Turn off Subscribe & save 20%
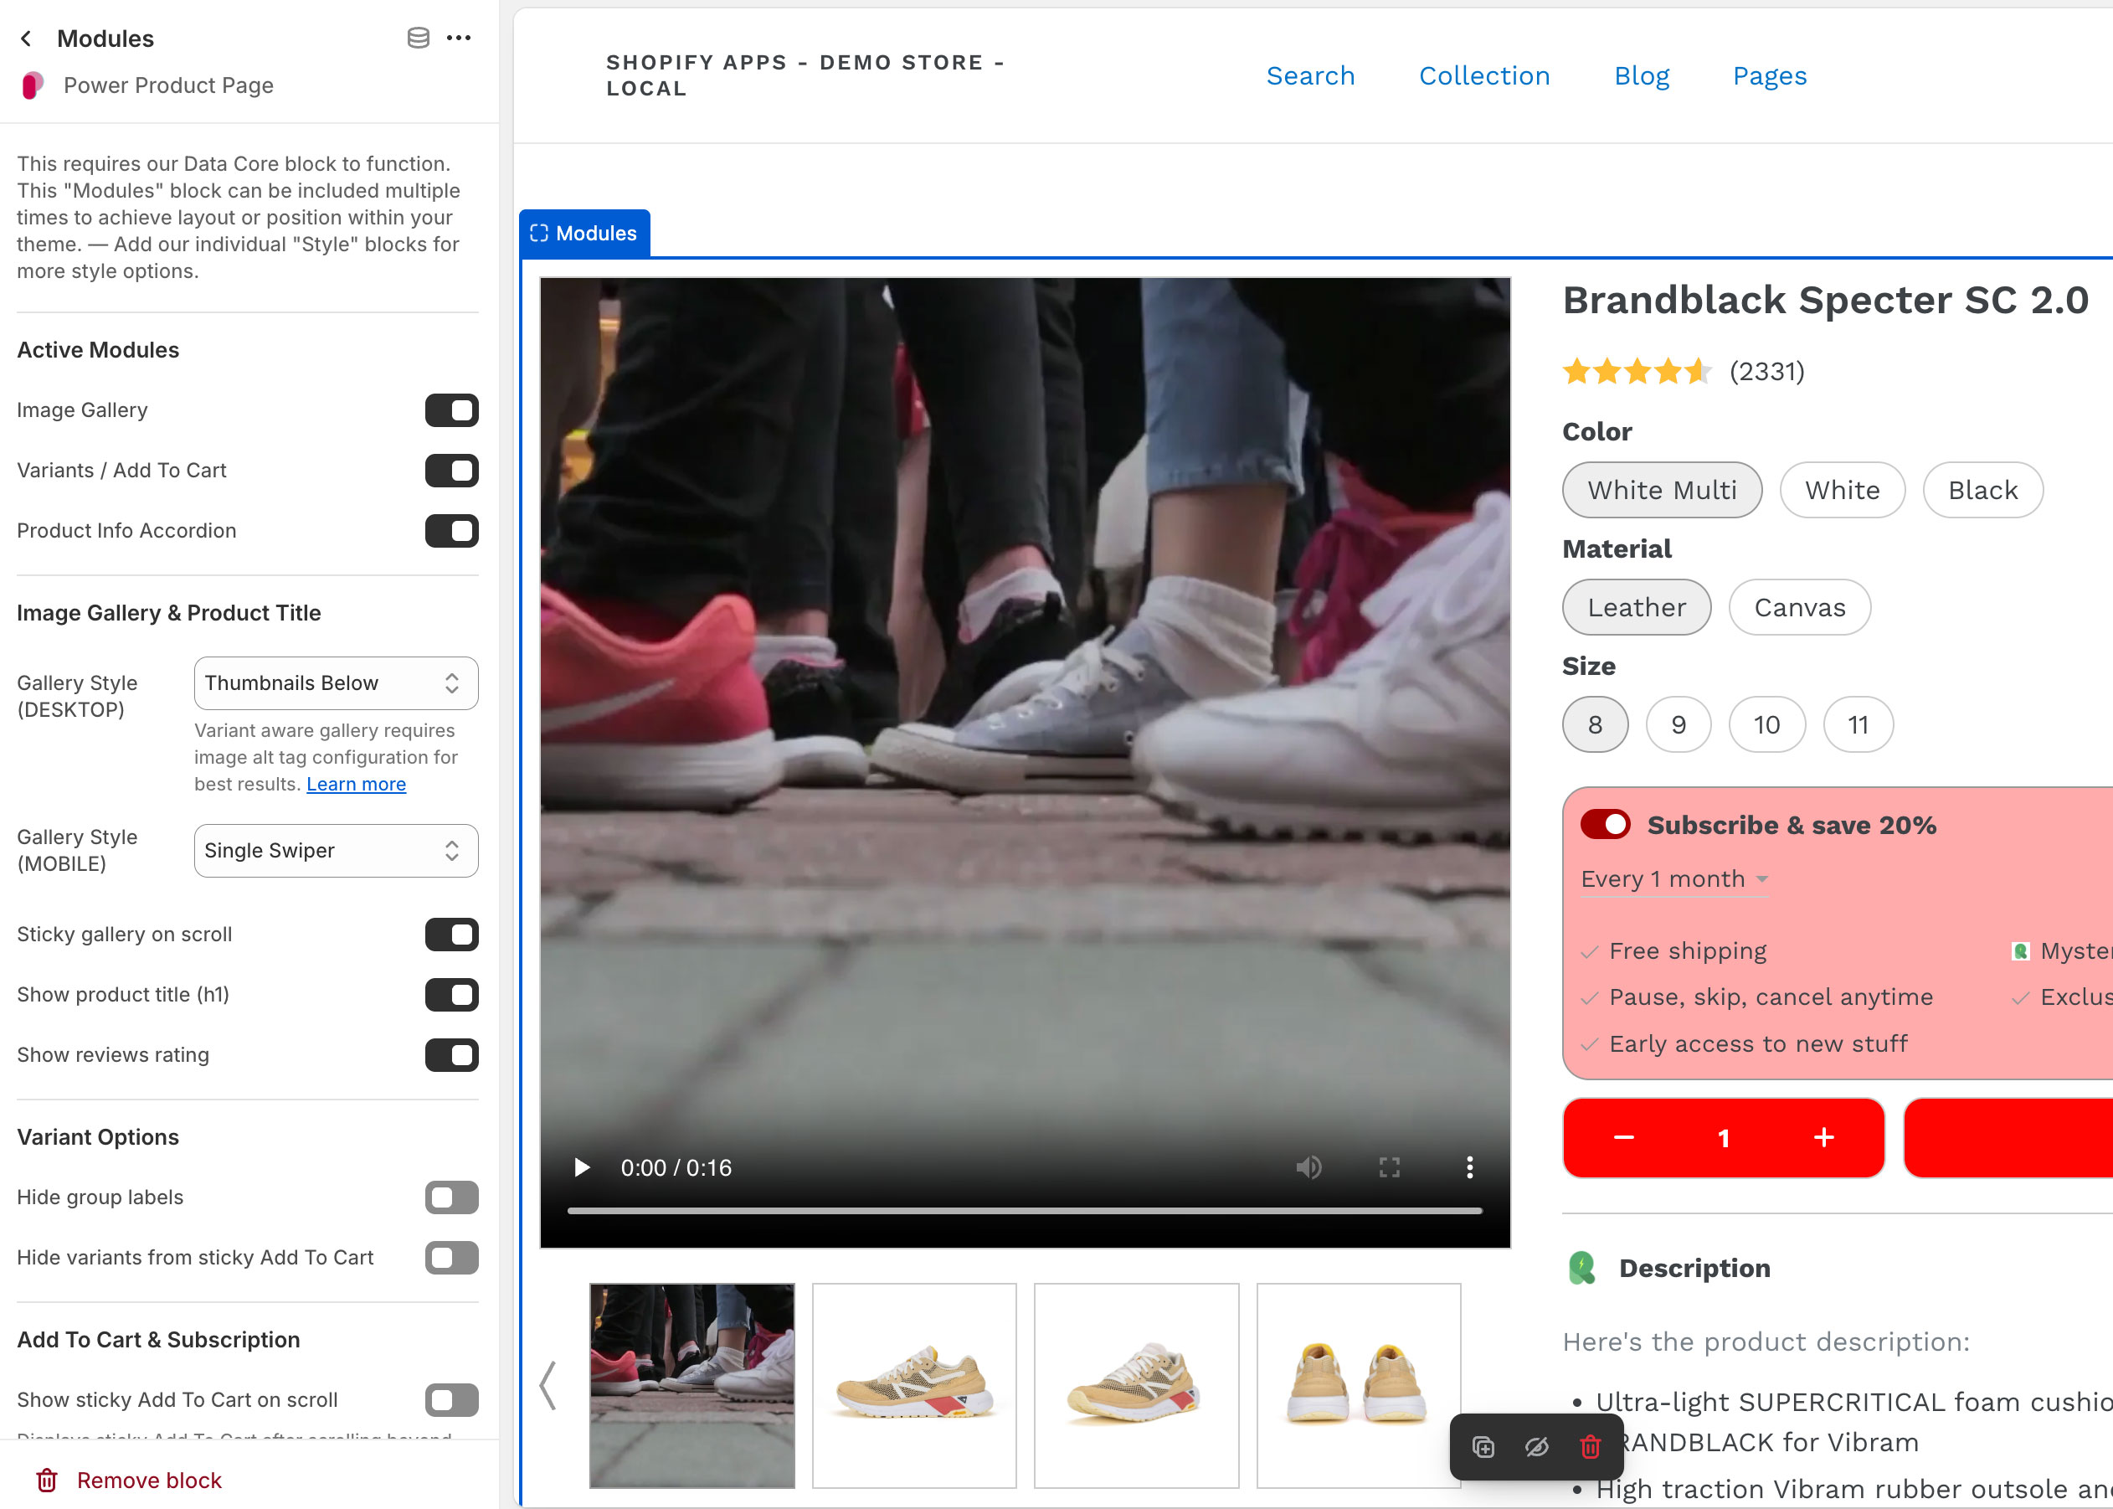The height and width of the screenshot is (1509, 2113). click(x=1606, y=824)
